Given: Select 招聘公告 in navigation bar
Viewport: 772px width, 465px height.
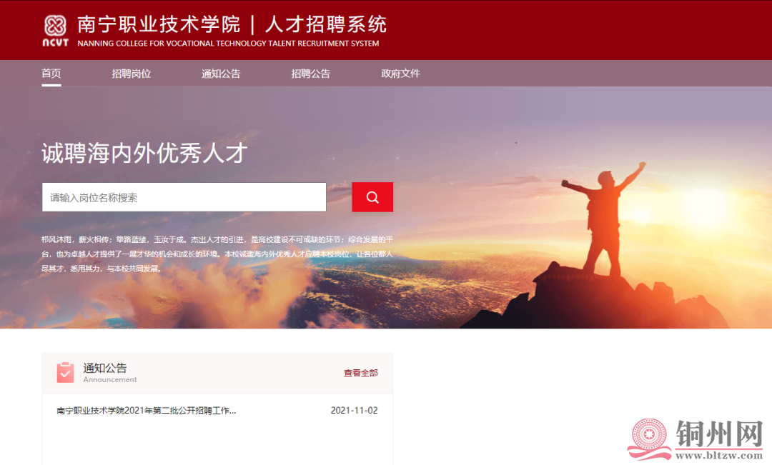Looking at the screenshot, I should coord(310,74).
